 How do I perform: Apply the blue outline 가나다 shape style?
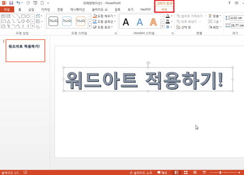coord(67,21)
